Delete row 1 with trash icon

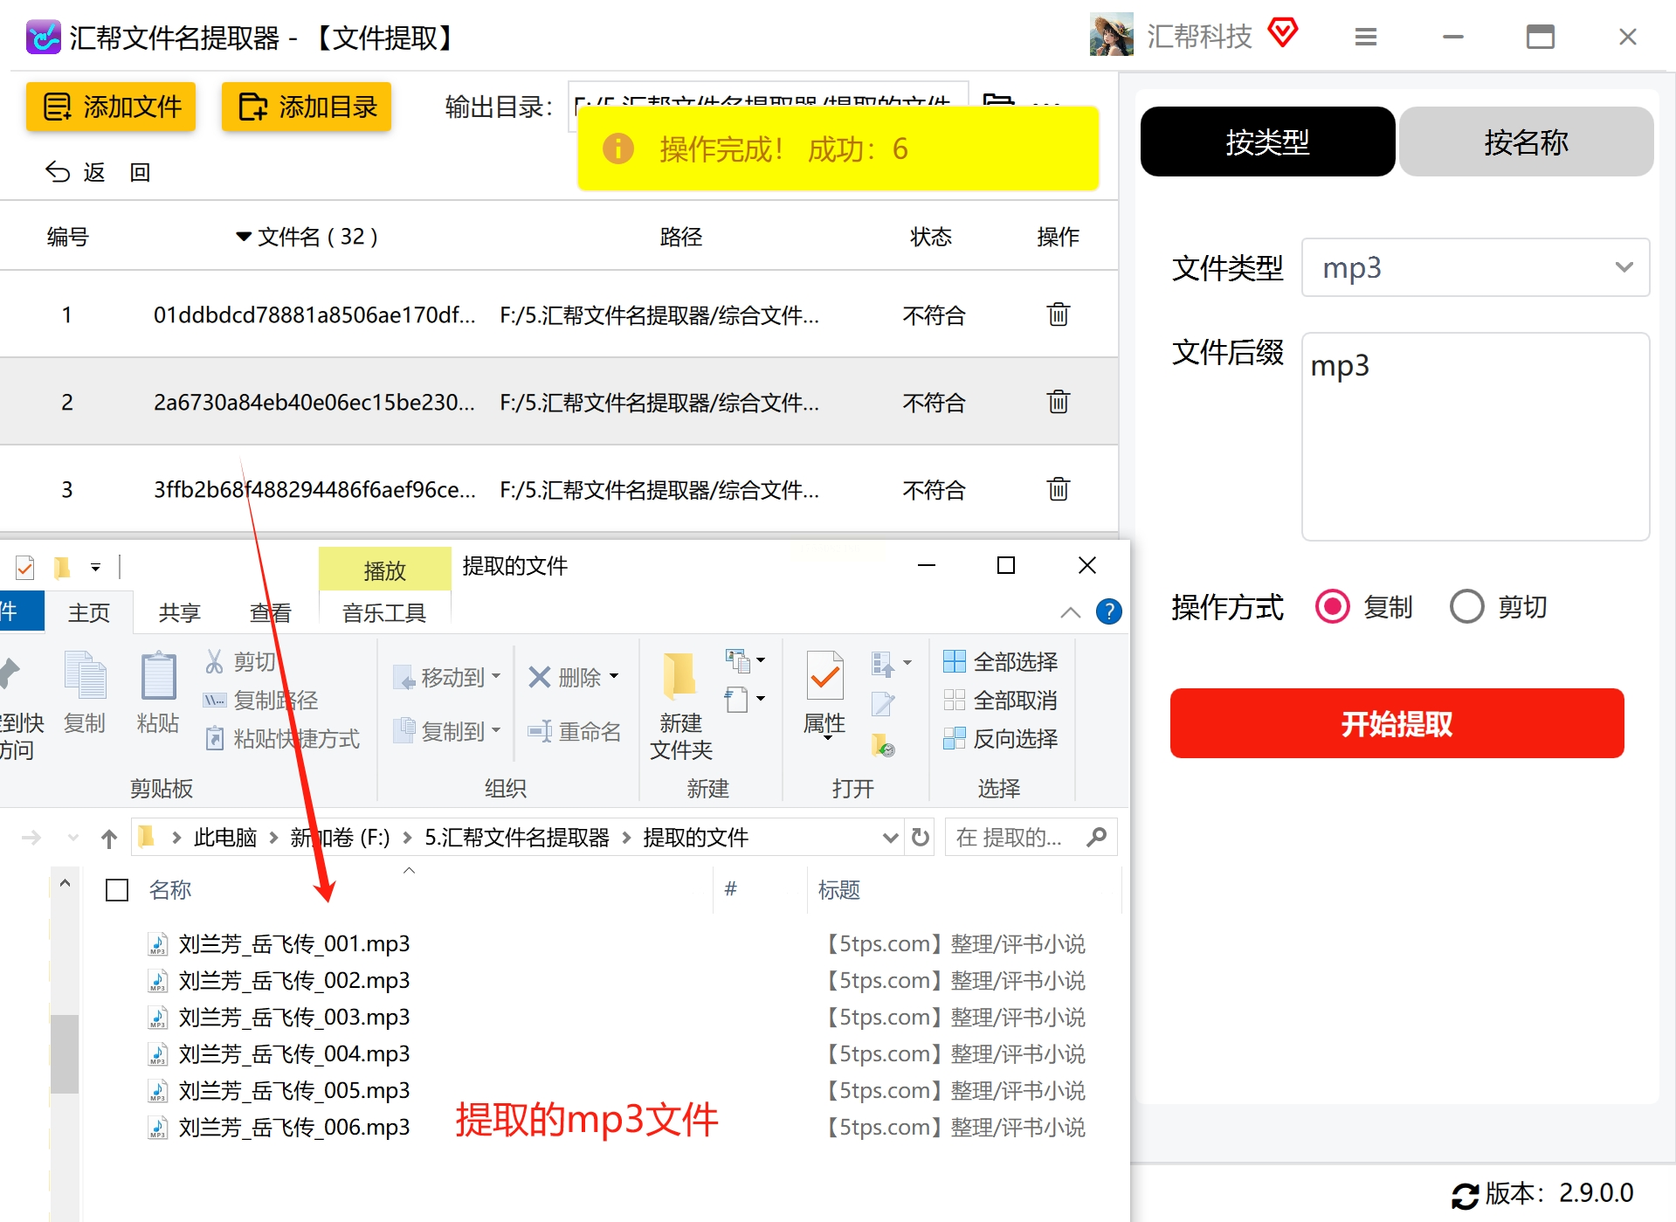pyautogui.click(x=1058, y=314)
